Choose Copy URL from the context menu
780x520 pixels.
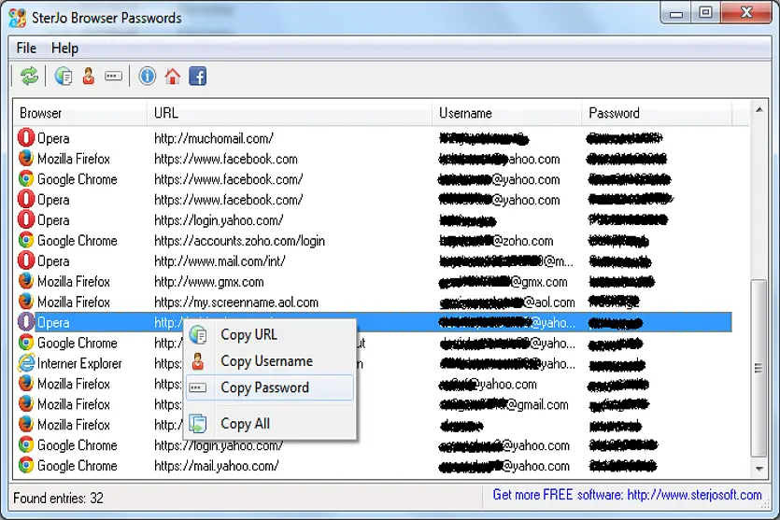point(270,334)
